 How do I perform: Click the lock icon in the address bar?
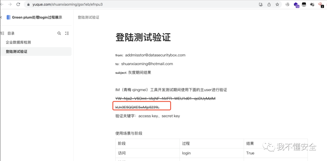point(28,4)
